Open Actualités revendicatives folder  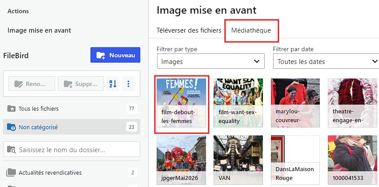(x=71, y=172)
